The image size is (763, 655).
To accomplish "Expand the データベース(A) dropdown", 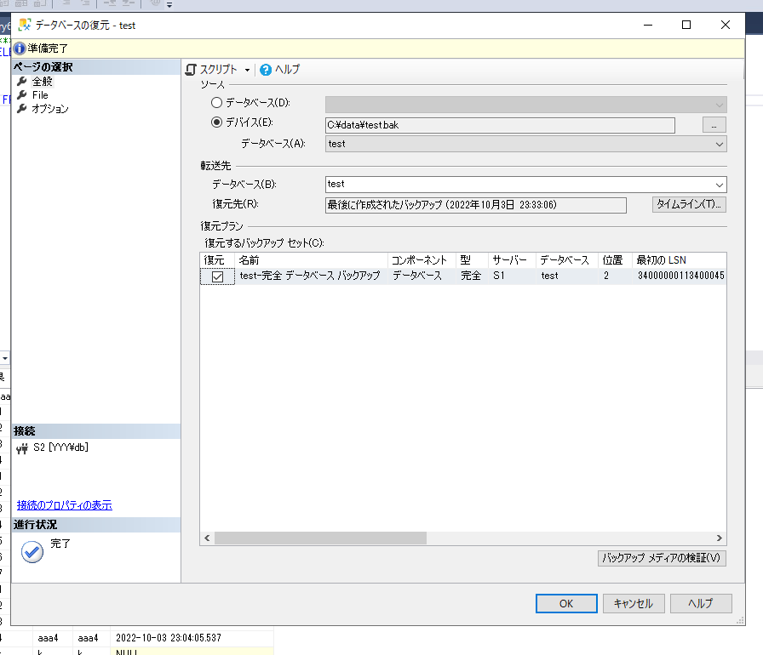I will [x=720, y=145].
